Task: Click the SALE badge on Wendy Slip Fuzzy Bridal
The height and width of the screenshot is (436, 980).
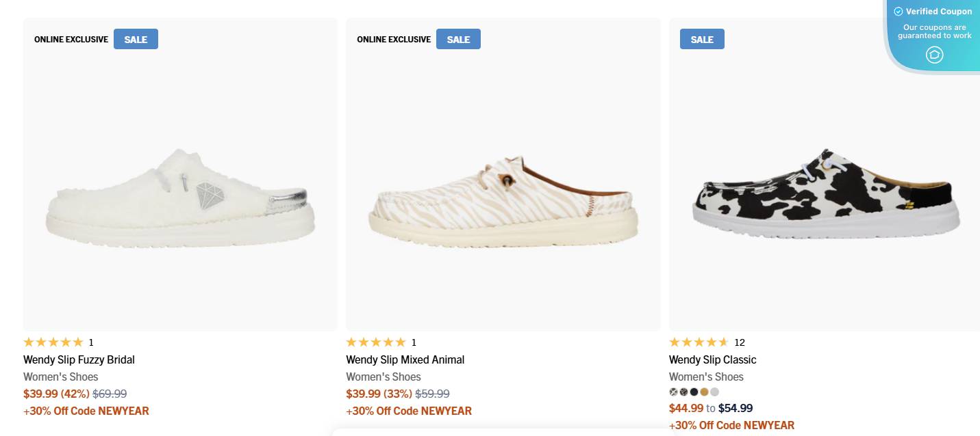Action: point(135,39)
